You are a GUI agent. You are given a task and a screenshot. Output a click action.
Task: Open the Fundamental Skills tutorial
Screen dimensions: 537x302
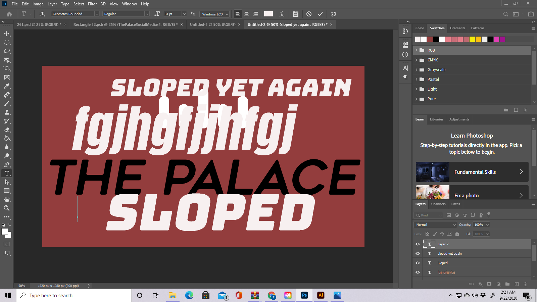pyautogui.click(x=475, y=172)
